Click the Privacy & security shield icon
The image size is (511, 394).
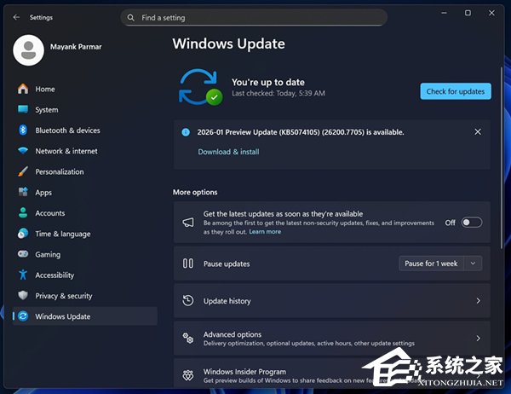23,295
